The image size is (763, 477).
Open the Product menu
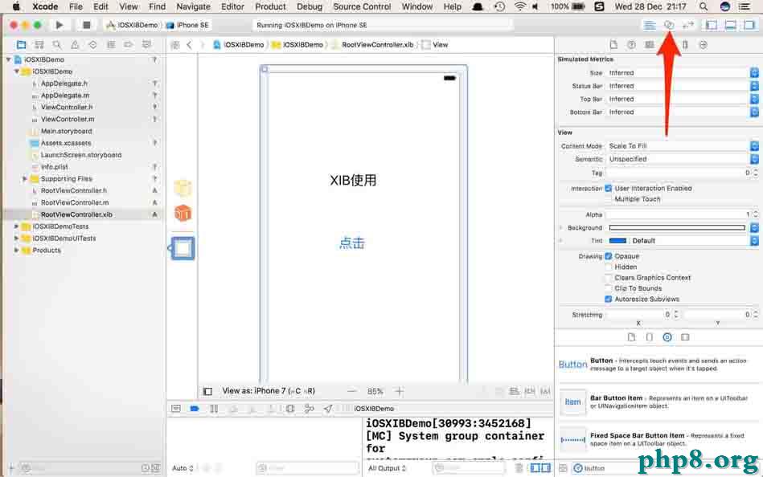point(270,6)
